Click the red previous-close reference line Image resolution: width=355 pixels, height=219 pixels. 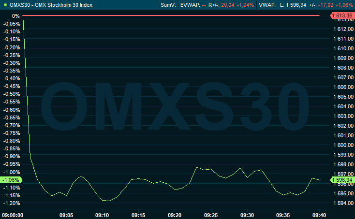pos(171,15)
